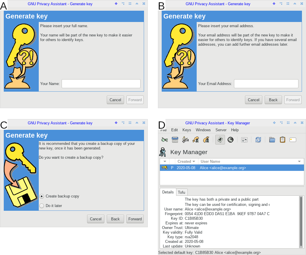The height and width of the screenshot is (255, 306).
Task: Cancel the name entry dialog
Action: (x=115, y=100)
